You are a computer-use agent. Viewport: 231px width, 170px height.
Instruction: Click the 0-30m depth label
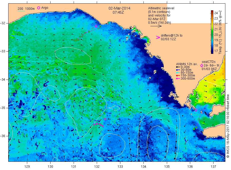click(185, 67)
